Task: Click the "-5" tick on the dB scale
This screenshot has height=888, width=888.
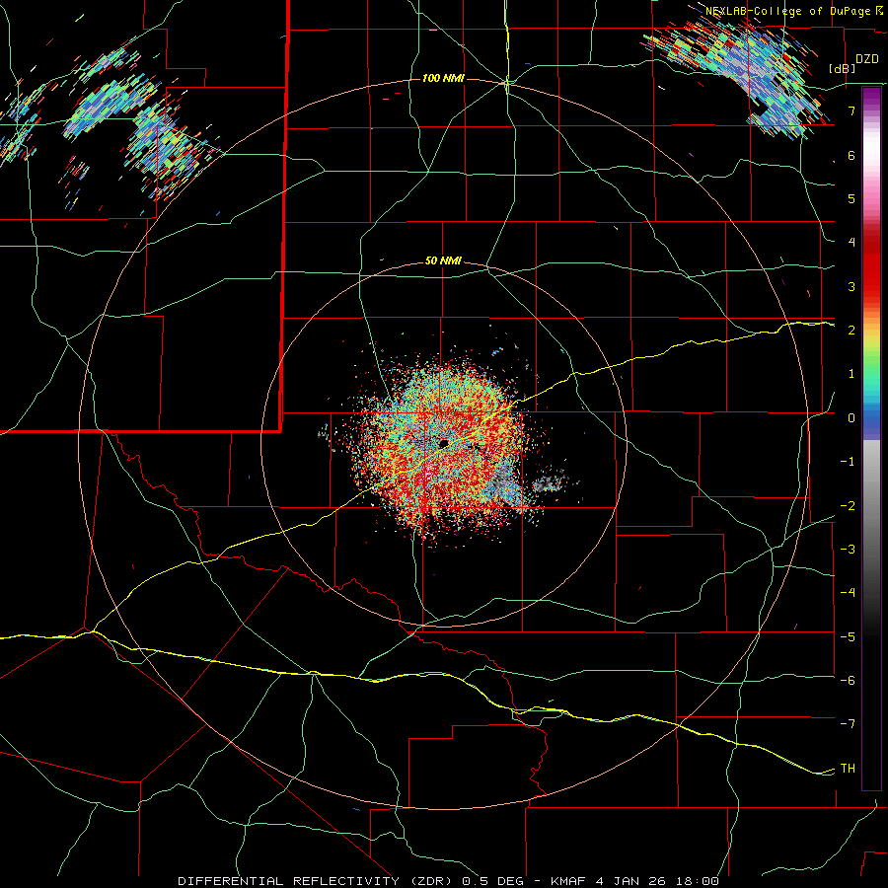Action: click(848, 637)
